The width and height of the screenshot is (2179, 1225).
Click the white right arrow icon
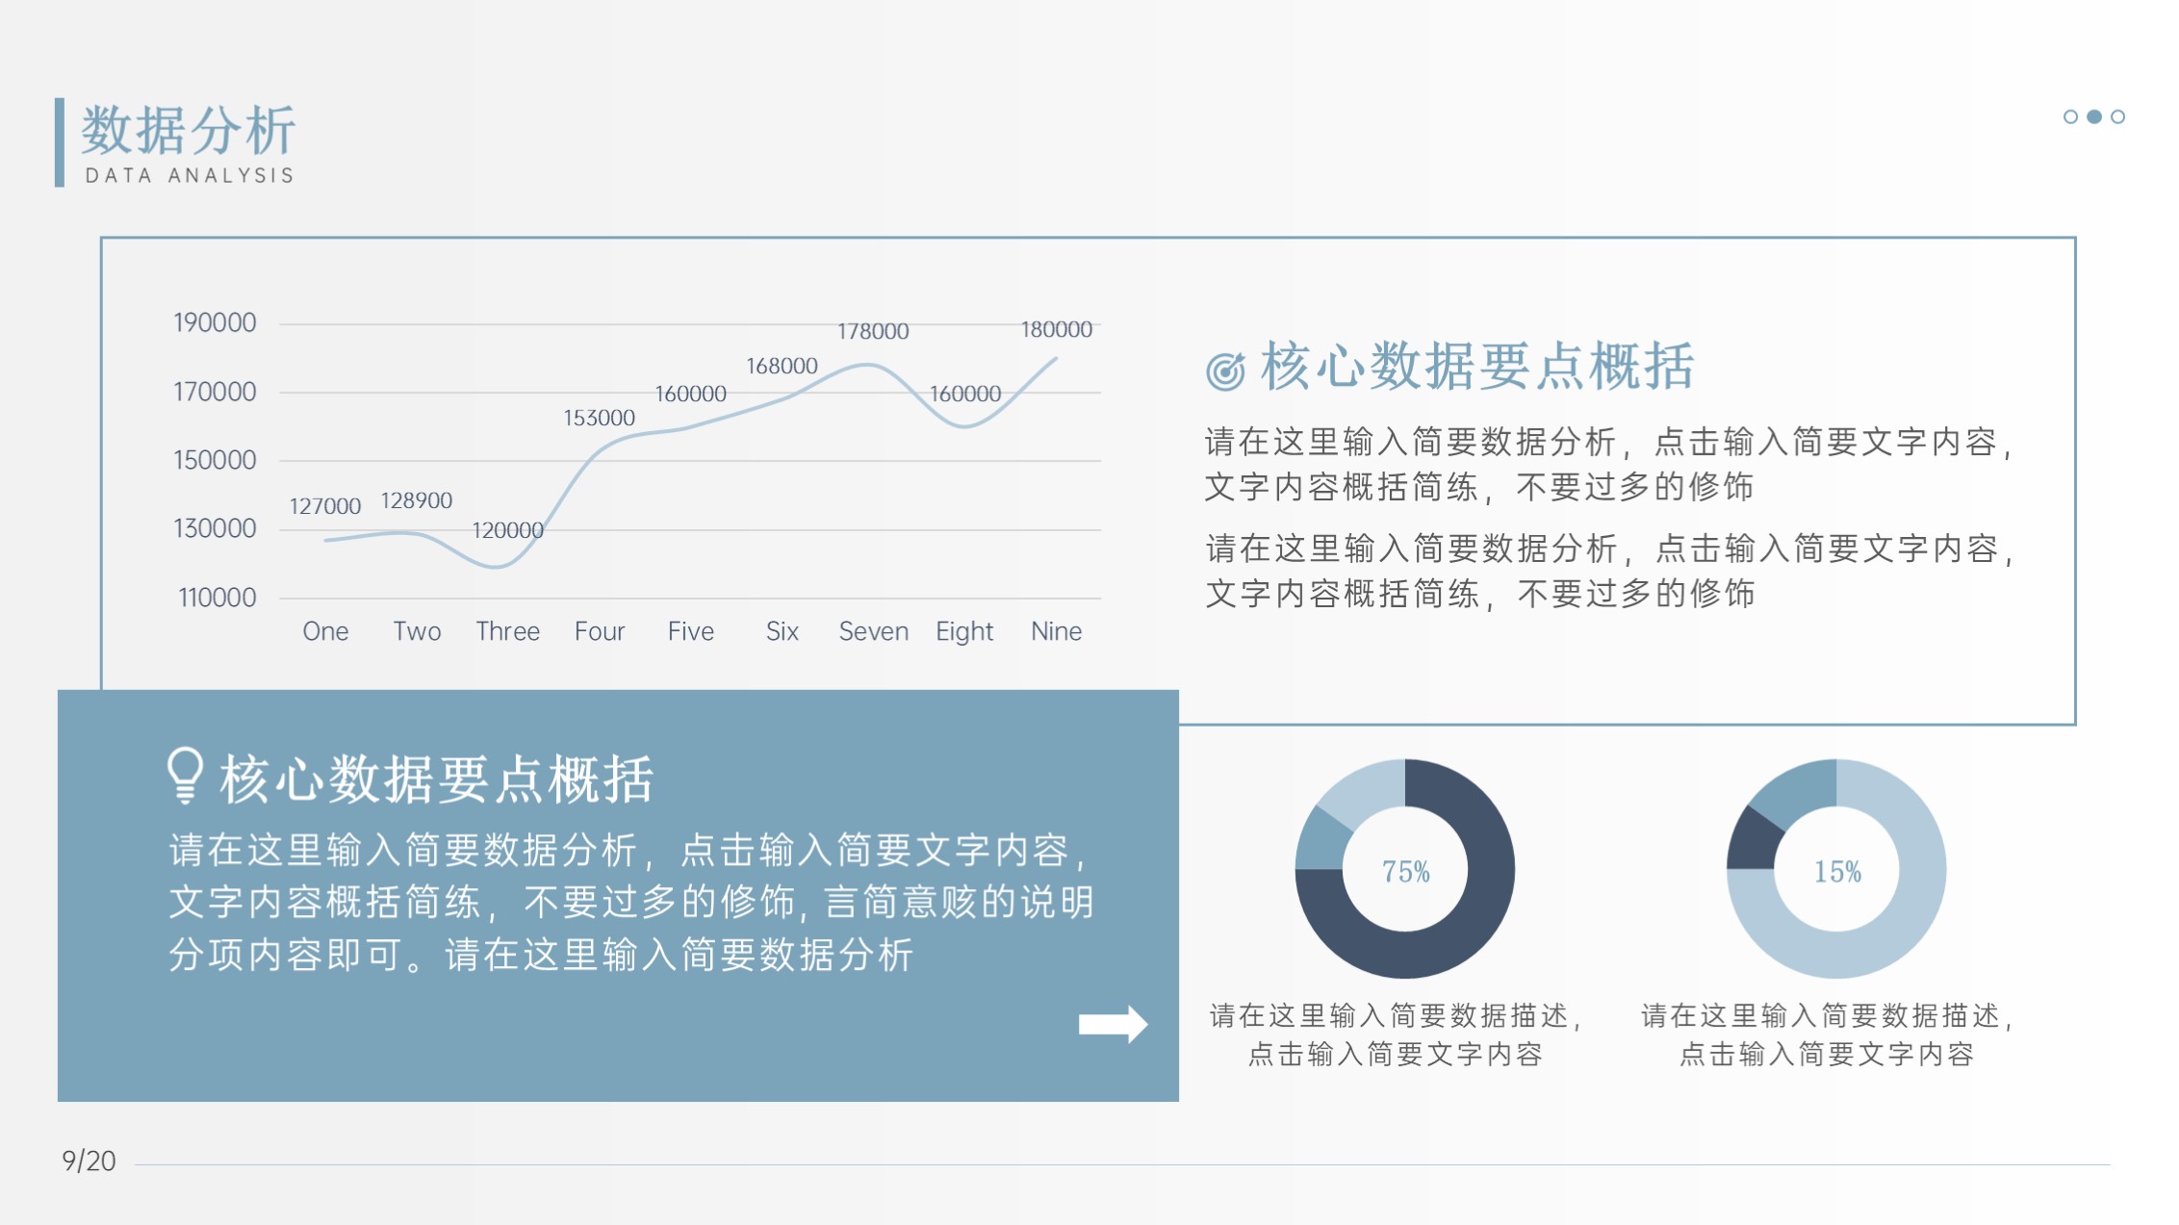[x=1113, y=1024]
